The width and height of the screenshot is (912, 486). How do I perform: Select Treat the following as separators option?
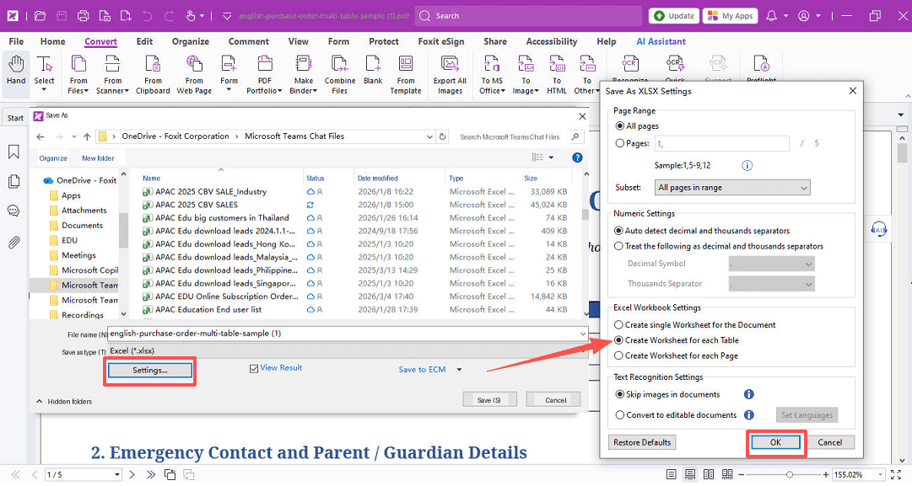(618, 246)
